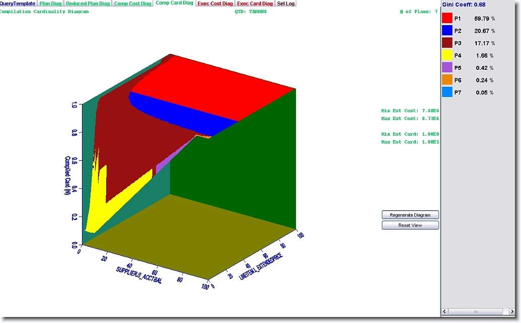Viewport: 521px width, 323px height.
Task: Click the Comp Card Diag tab
Action: tap(175, 4)
